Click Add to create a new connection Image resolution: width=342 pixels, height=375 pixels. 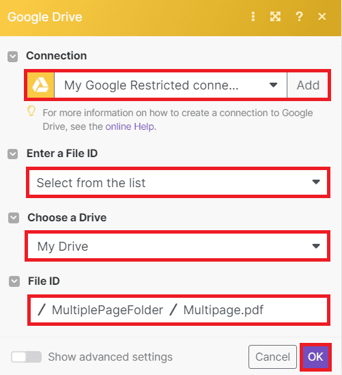(308, 85)
